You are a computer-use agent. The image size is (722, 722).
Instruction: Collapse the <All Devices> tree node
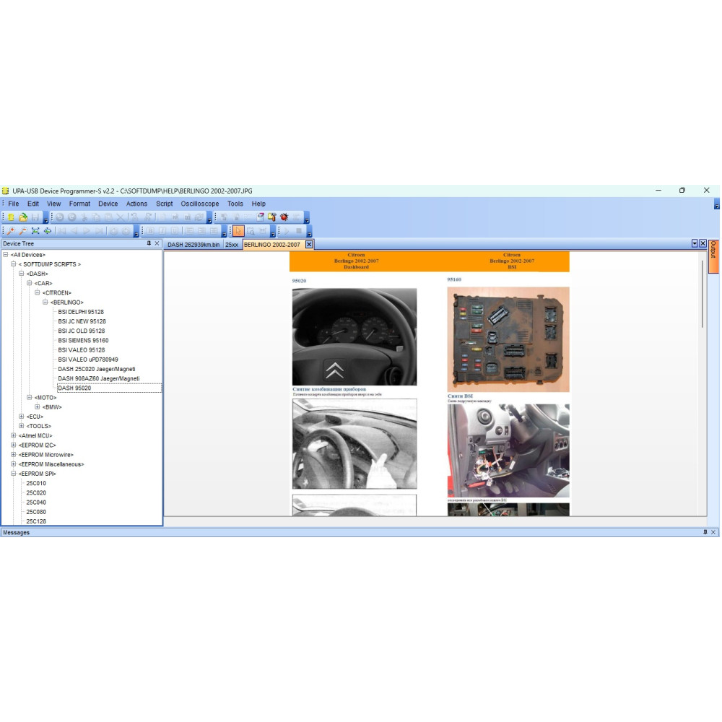(6, 254)
